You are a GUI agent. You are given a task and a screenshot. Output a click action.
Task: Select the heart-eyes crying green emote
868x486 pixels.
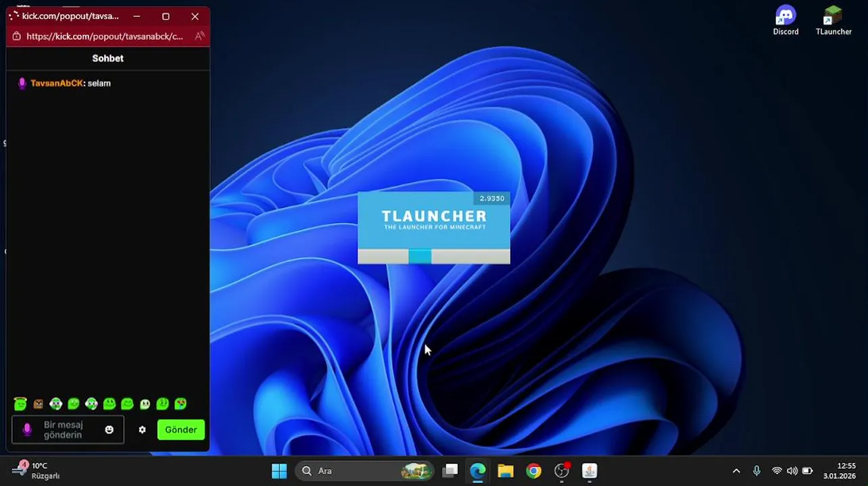click(x=180, y=404)
